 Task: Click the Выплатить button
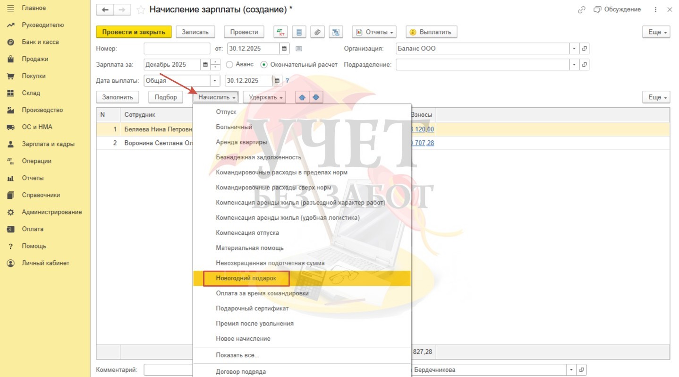click(431, 32)
